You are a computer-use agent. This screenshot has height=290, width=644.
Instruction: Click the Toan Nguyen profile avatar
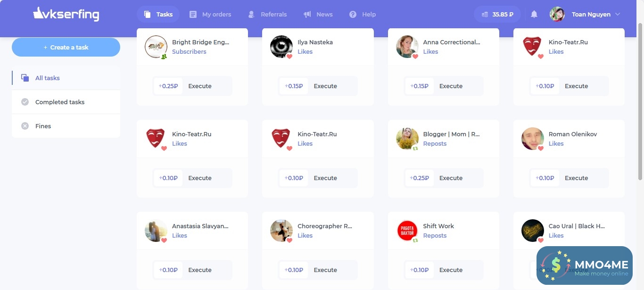coord(557,14)
